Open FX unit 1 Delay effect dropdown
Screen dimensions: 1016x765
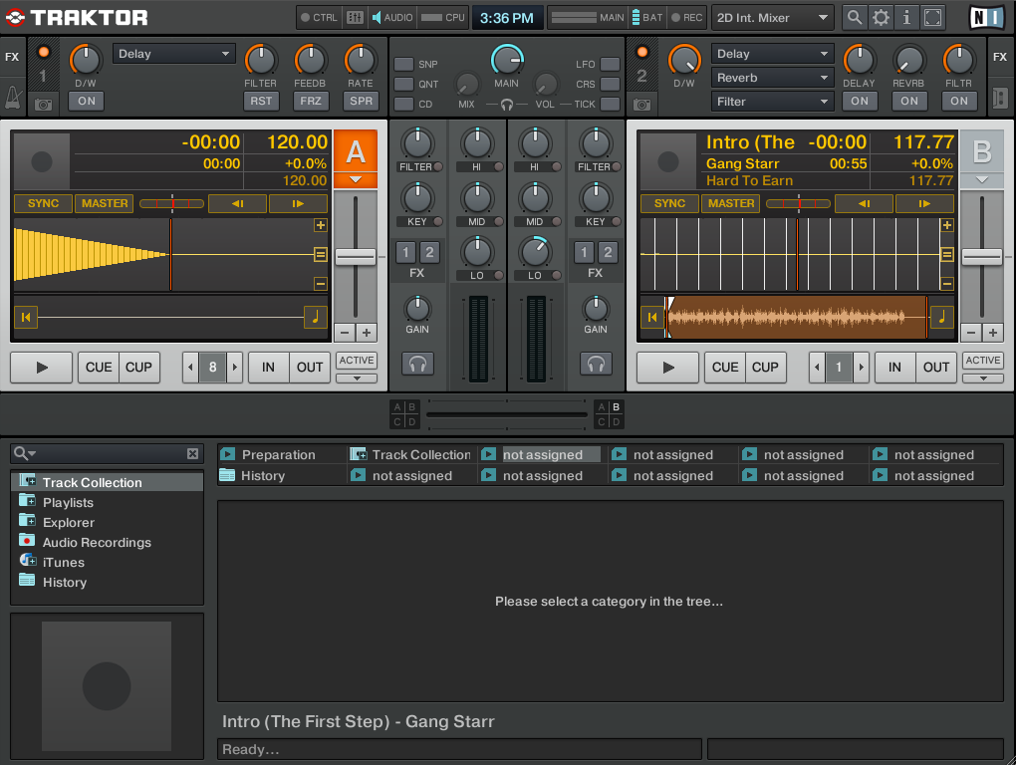coord(174,54)
